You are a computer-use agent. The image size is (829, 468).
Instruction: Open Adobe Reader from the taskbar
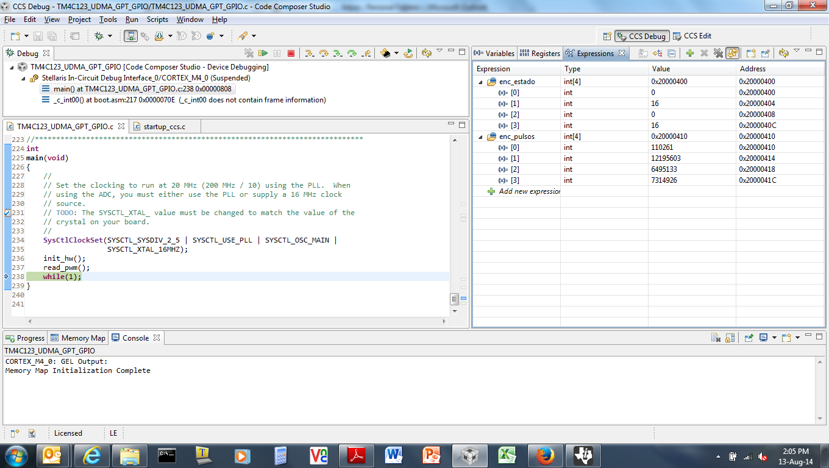tap(356, 455)
